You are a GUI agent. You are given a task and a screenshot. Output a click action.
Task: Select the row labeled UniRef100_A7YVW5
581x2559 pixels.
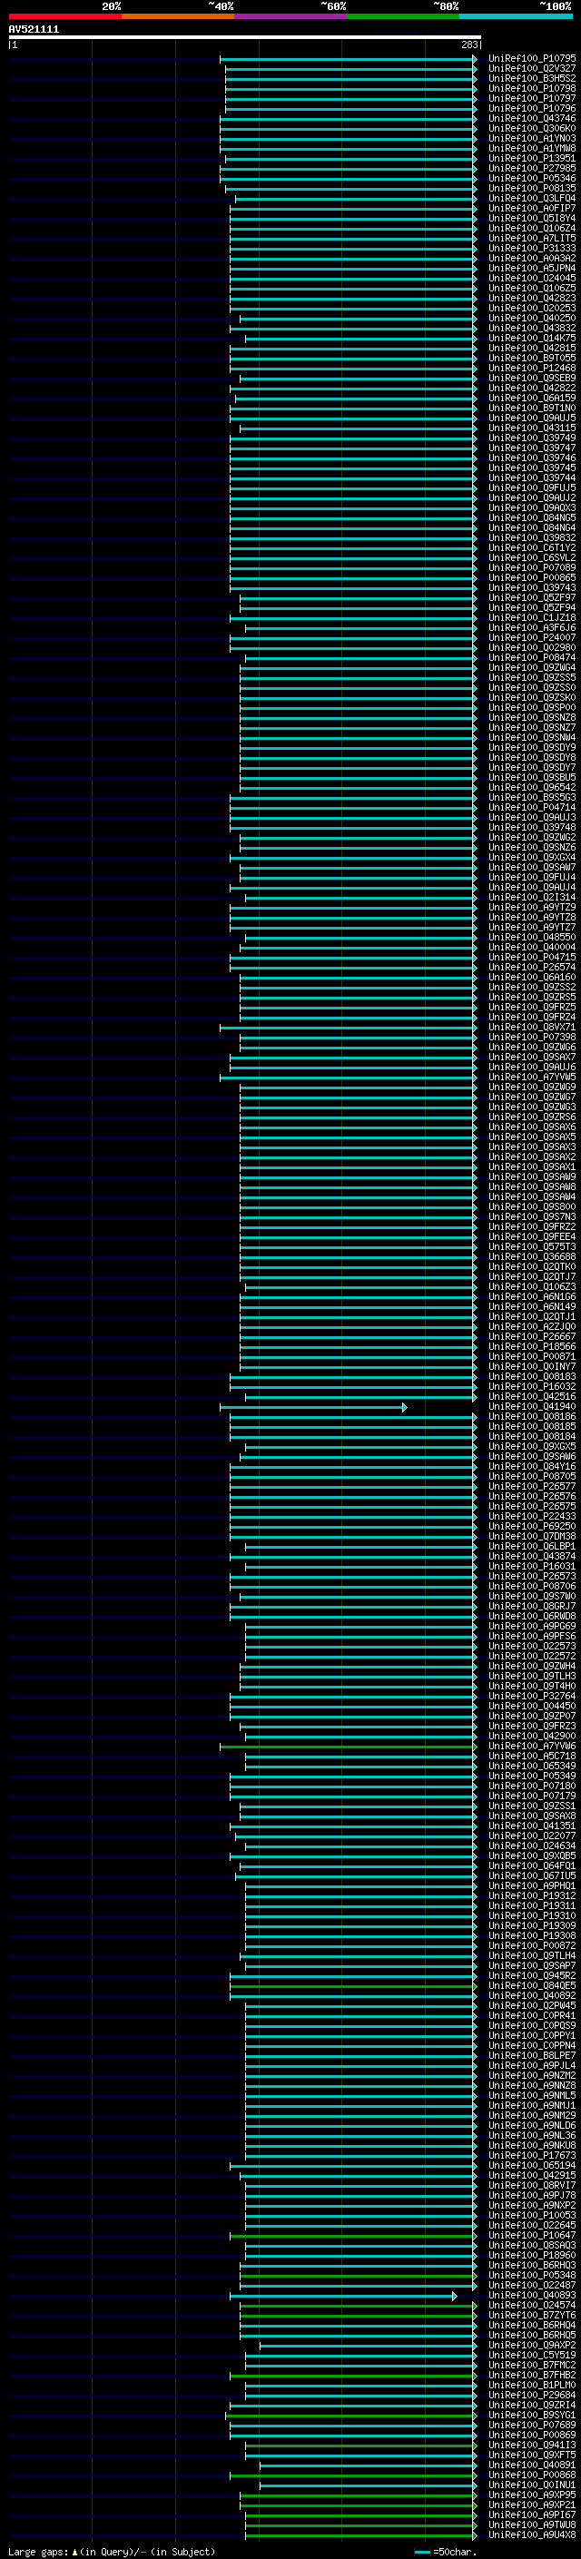[532, 1077]
